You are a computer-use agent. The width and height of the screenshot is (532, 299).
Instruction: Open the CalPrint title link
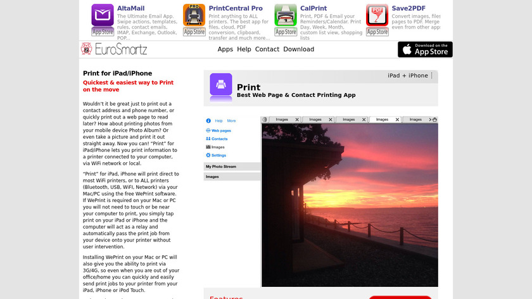[x=313, y=8]
